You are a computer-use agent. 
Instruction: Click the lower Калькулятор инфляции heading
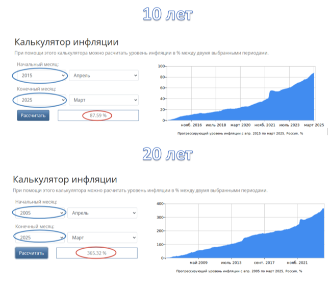coord(65,179)
